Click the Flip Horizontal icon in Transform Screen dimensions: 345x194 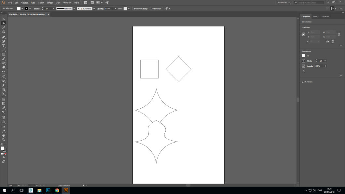(328, 41)
